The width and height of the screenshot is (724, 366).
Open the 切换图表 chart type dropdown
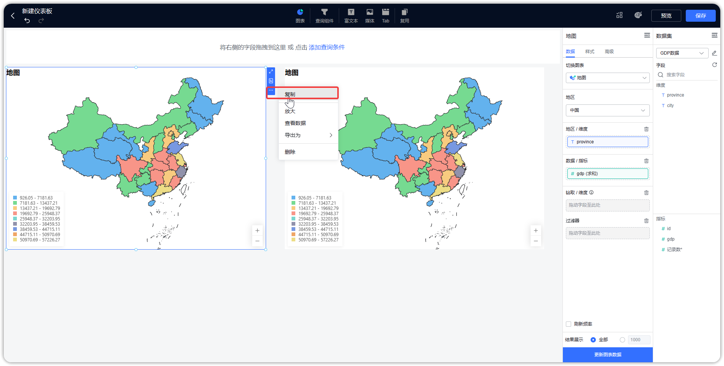[607, 77]
